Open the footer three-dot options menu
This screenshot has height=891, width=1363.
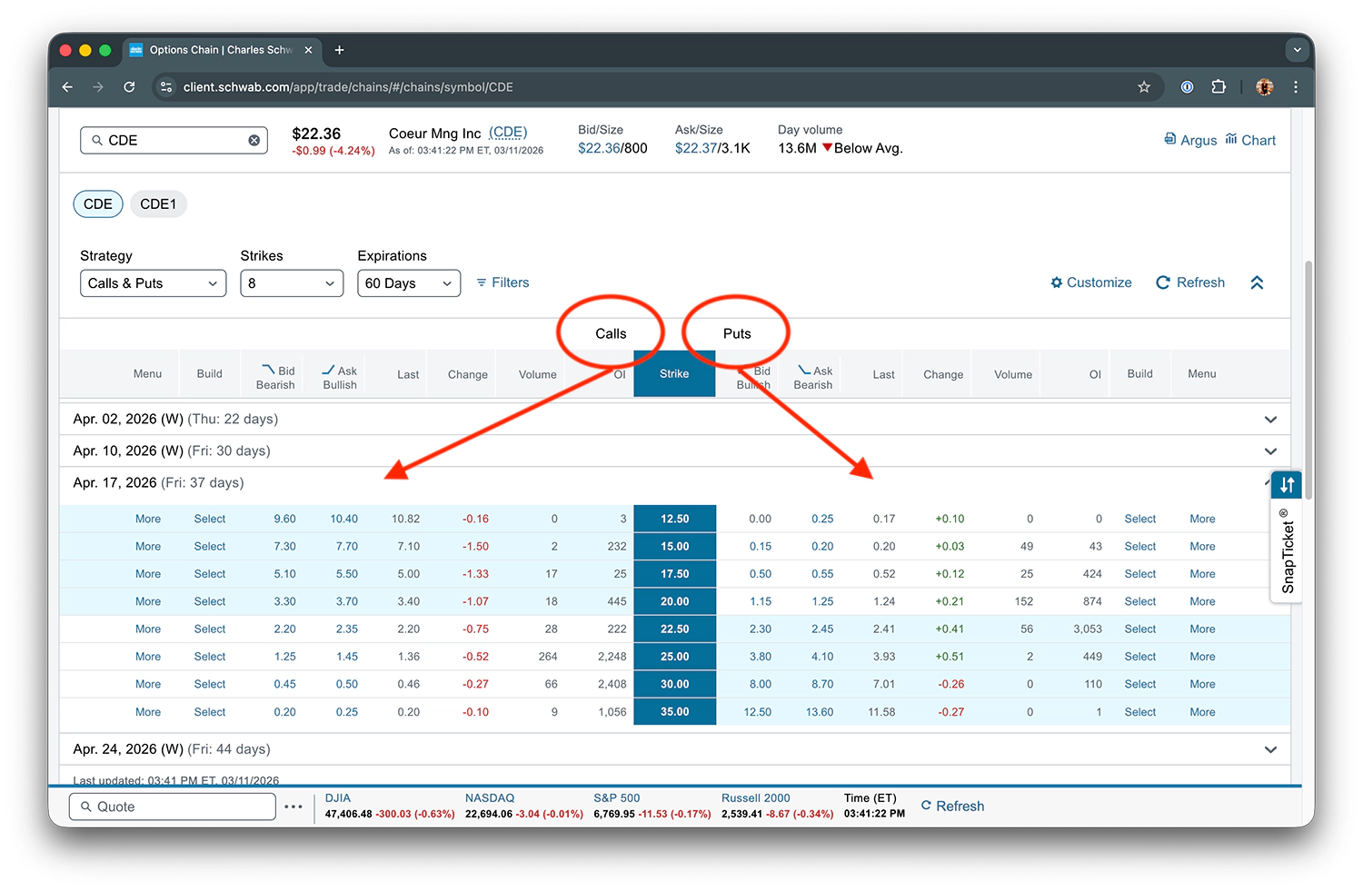[293, 807]
